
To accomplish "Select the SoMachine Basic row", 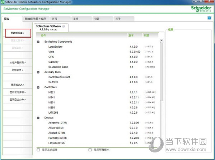I will point(97,67).
